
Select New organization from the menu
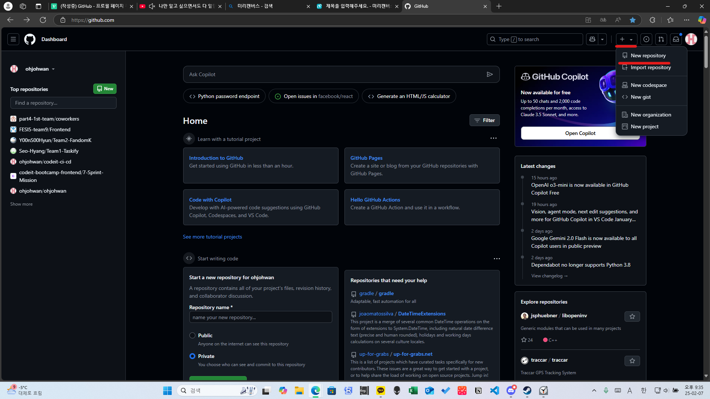651,115
